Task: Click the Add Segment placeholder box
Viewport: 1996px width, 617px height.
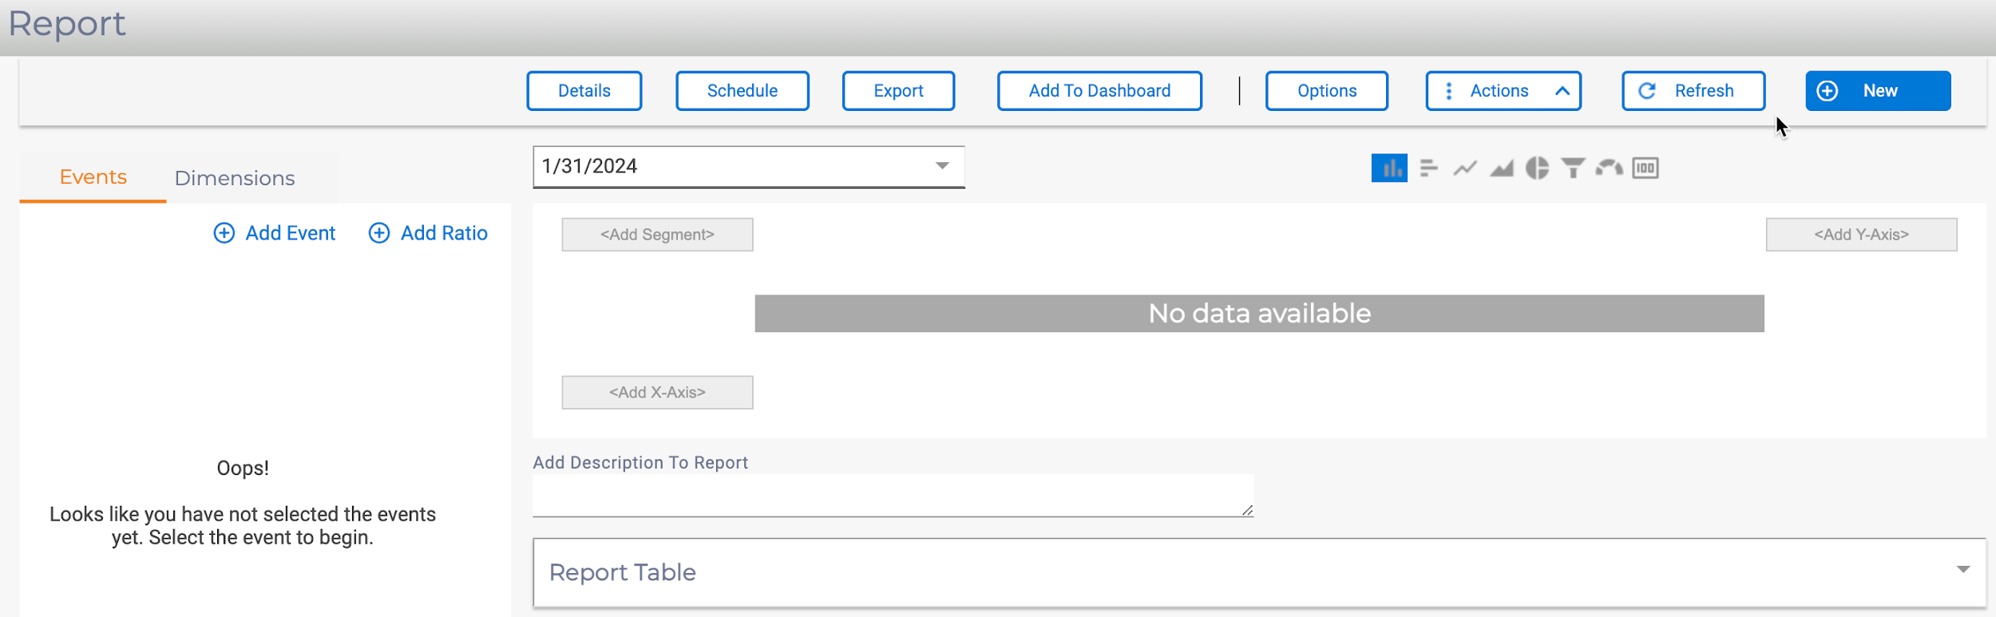Action: pos(657,235)
